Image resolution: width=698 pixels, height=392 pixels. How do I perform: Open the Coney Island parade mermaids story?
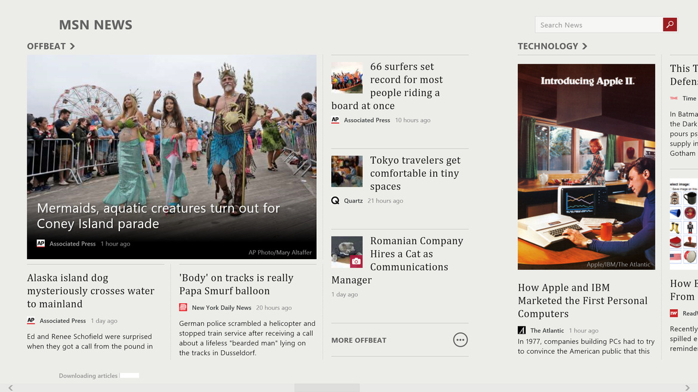tap(172, 157)
